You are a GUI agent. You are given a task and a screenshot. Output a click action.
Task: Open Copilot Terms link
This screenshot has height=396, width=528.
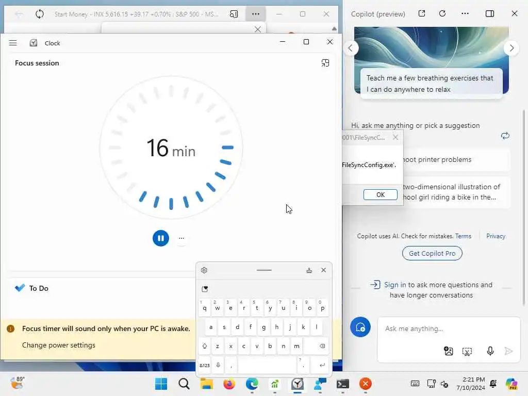click(463, 236)
